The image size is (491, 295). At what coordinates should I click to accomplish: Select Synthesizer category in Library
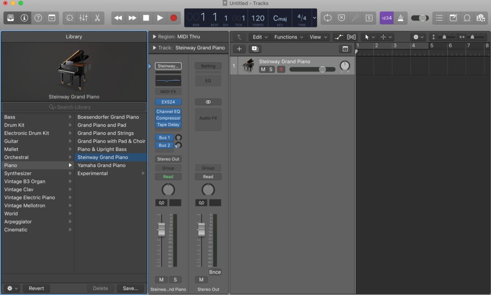tap(37, 173)
